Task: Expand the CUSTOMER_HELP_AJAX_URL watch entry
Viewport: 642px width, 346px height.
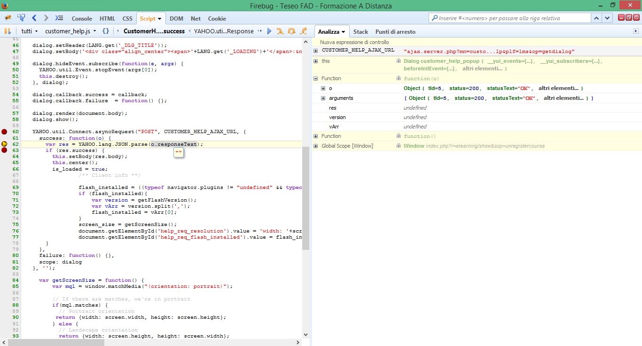Action: [x=316, y=50]
